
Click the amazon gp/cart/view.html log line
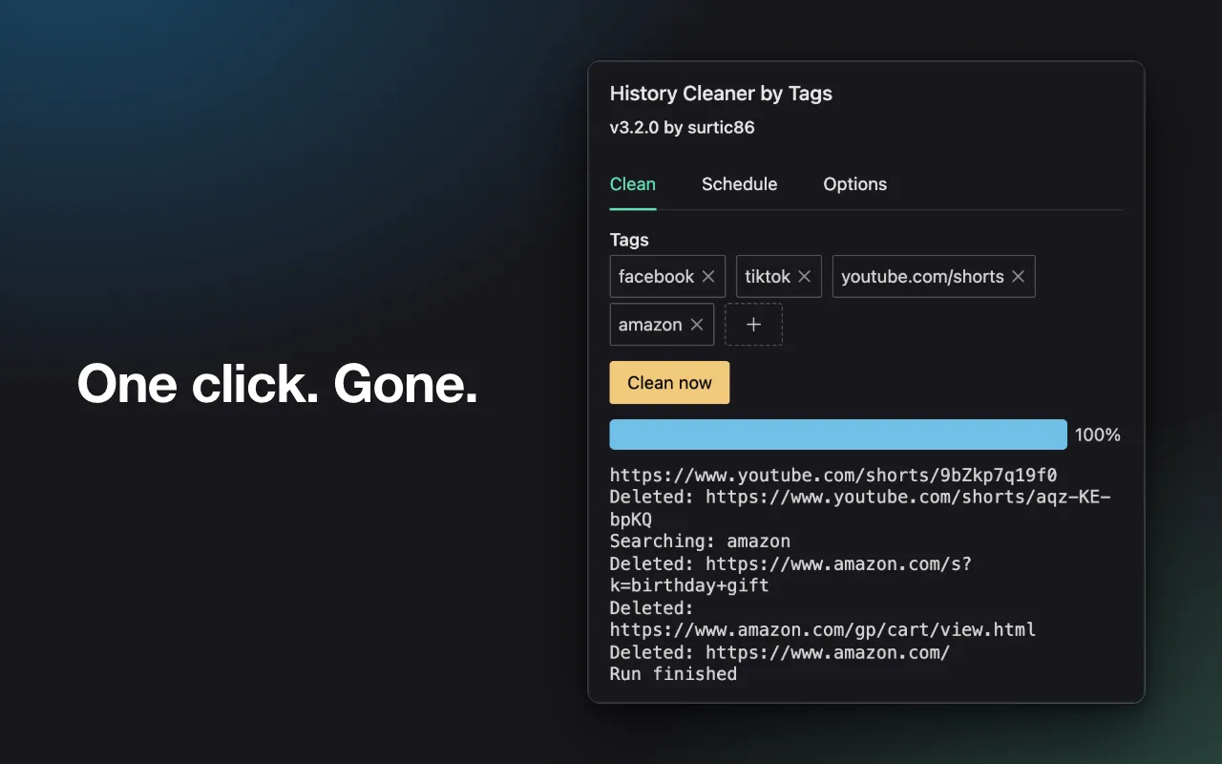coord(823,630)
